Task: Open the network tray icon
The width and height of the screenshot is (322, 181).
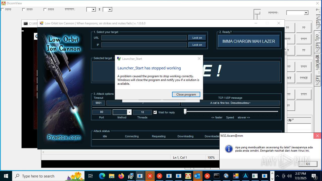Action: click(284, 176)
